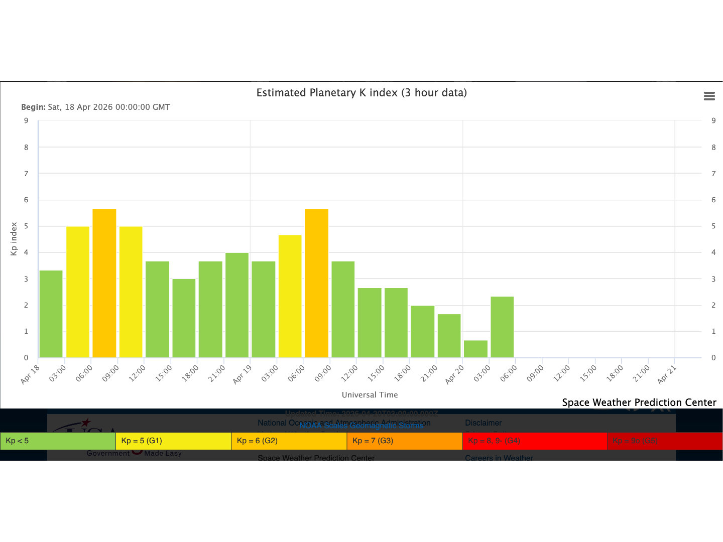Open the Careers in Weather link
Screen dimensions: 723x542
[499, 458]
